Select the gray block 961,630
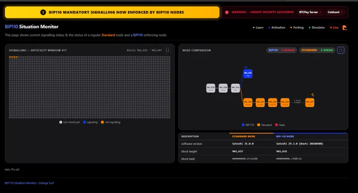Viewport: 358px width, 193px height. point(223,88)
